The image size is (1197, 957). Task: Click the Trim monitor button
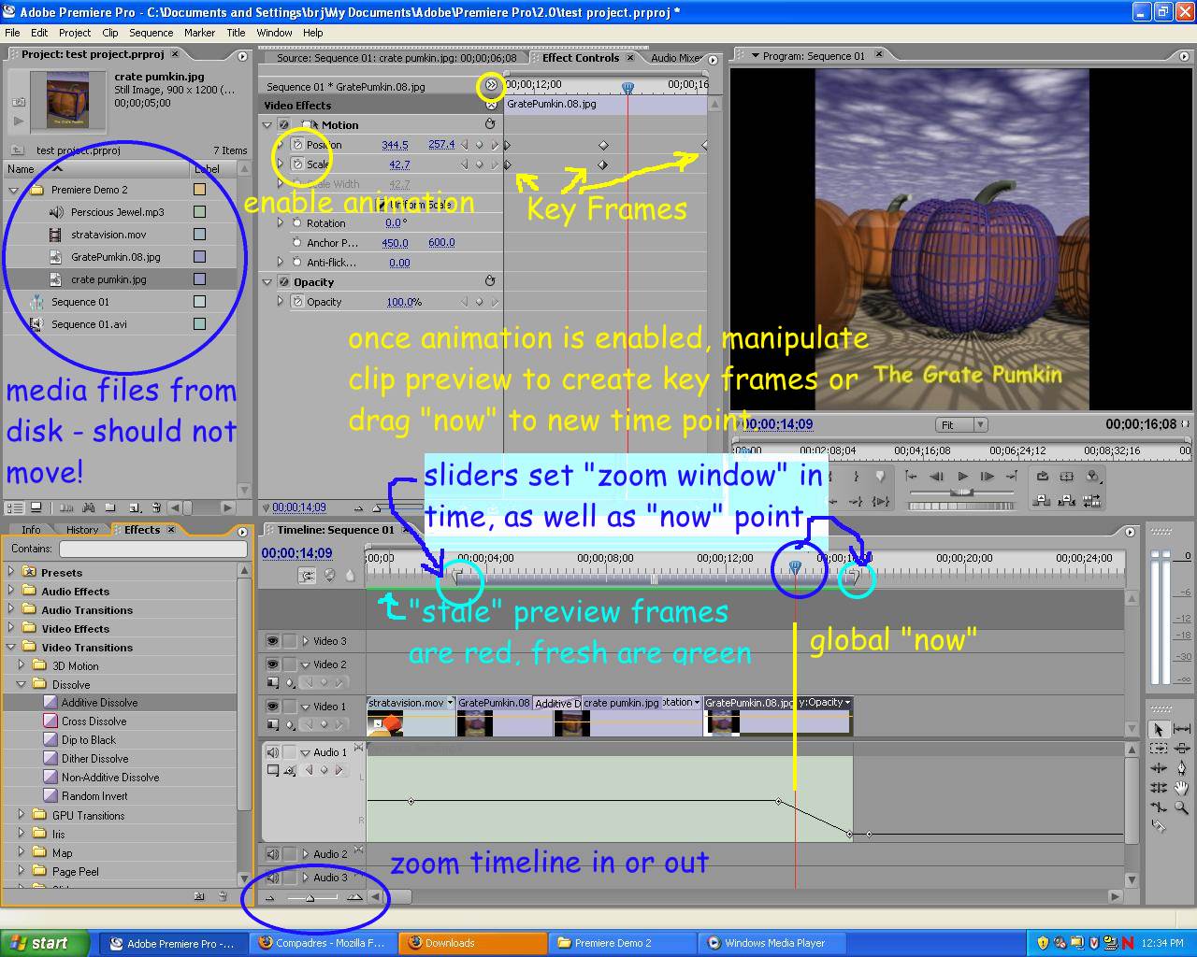click(x=1092, y=502)
